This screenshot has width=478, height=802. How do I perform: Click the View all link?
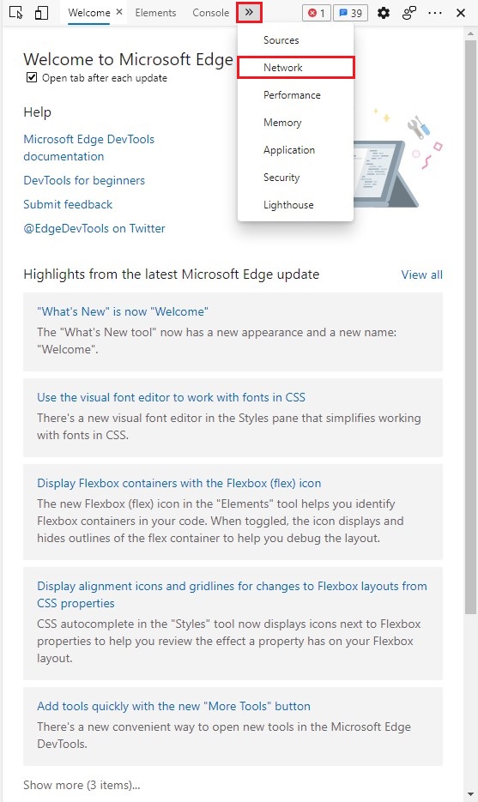coord(421,274)
